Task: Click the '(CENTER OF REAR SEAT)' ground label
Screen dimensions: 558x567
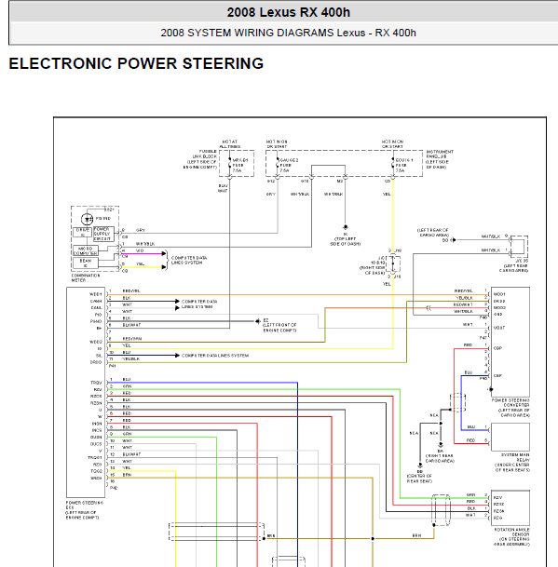Action: [x=420, y=479]
